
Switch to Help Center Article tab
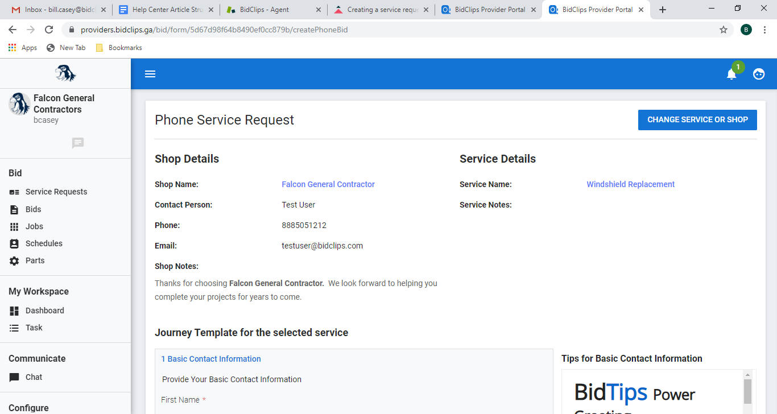pos(165,10)
